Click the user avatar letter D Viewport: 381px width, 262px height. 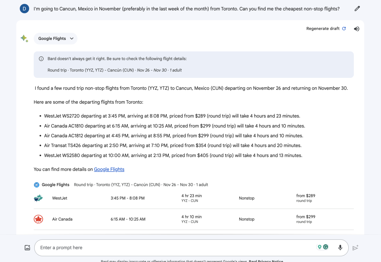click(24, 9)
